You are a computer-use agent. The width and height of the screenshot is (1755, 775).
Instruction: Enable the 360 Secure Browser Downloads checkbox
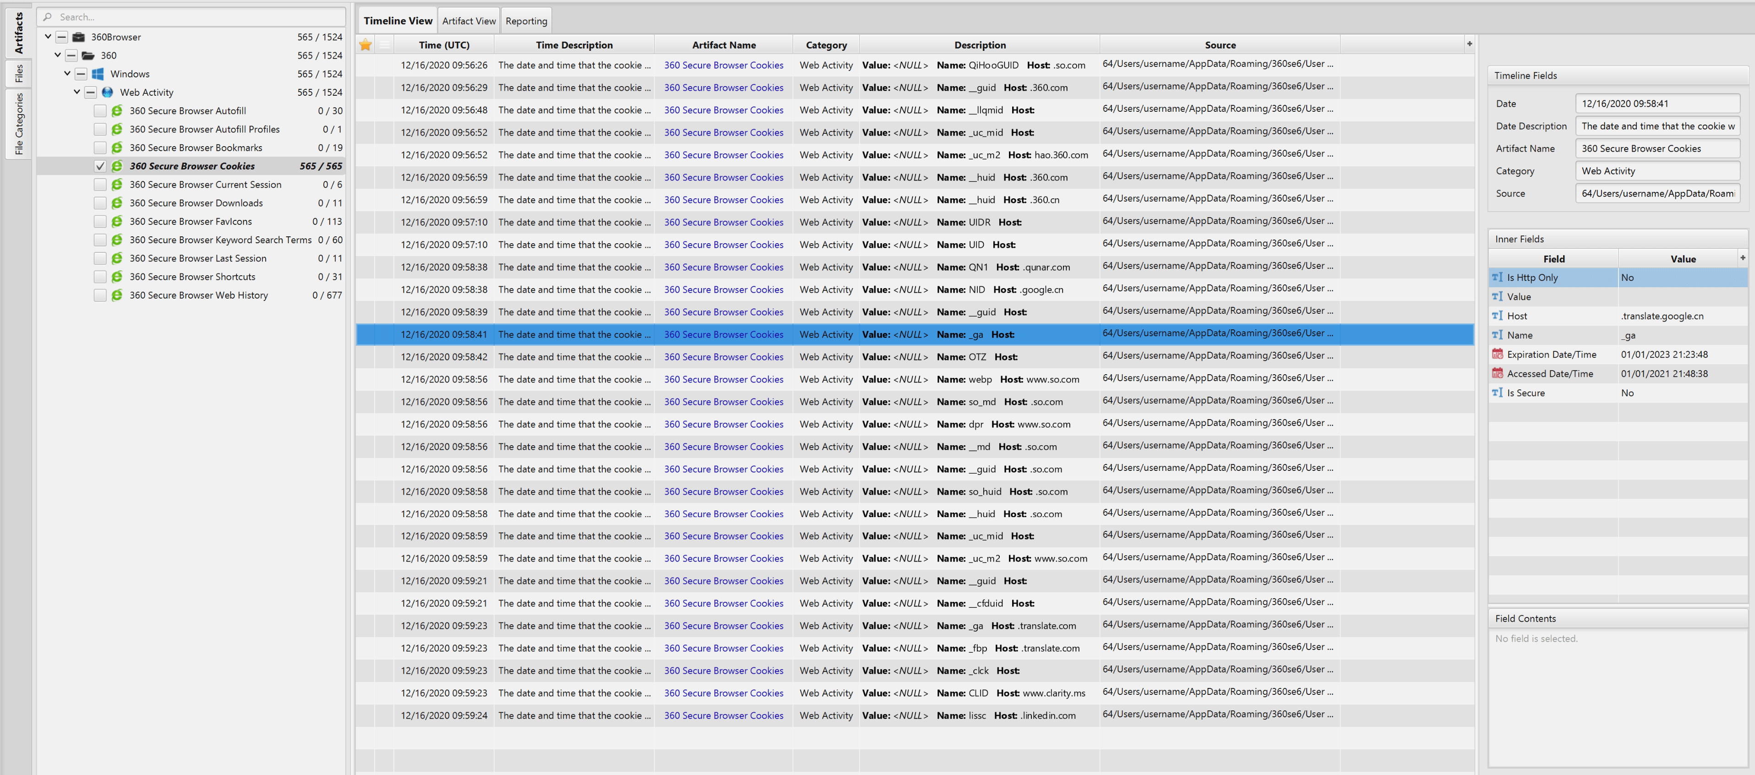pos(100,203)
